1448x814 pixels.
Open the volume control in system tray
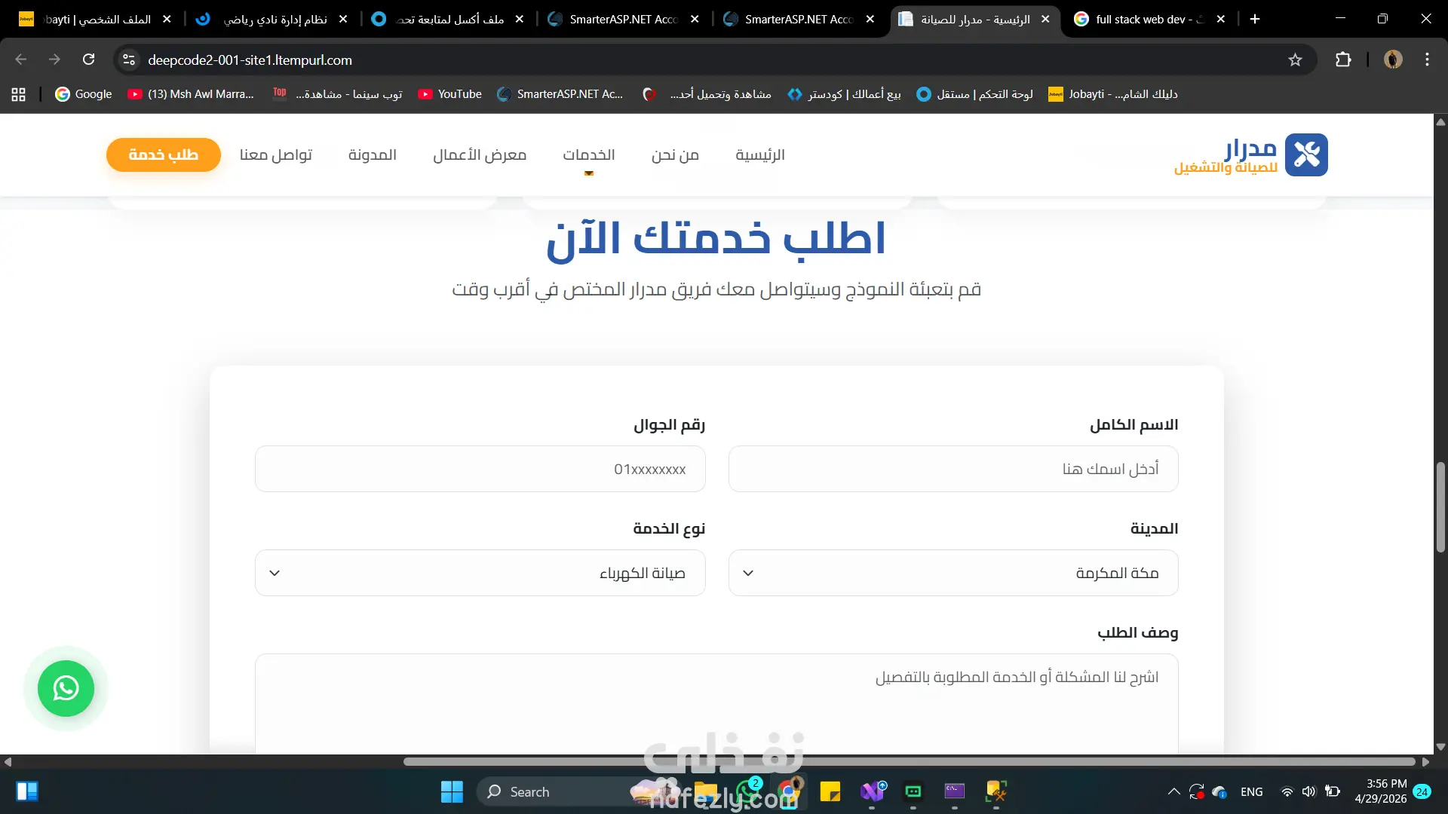(1308, 792)
